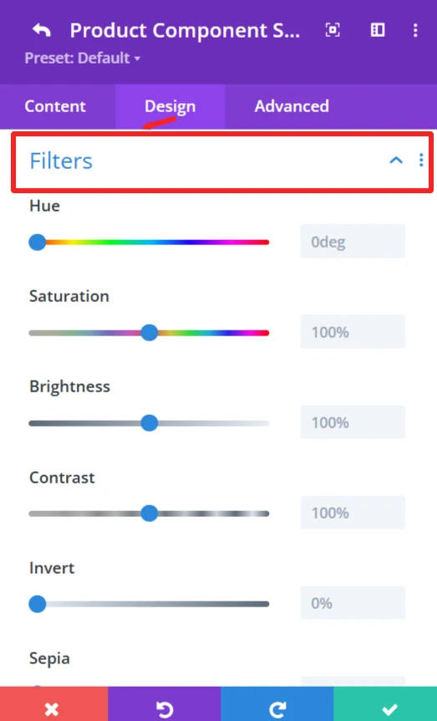Discard changes with the red X button
This screenshot has width=437, height=721.
click(x=53, y=704)
